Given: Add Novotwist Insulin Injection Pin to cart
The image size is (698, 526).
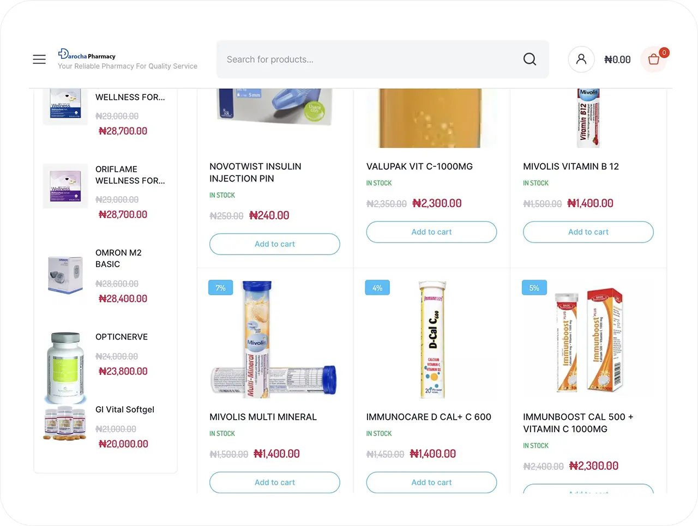Looking at the screenshot, I should [x=275, y=244].
